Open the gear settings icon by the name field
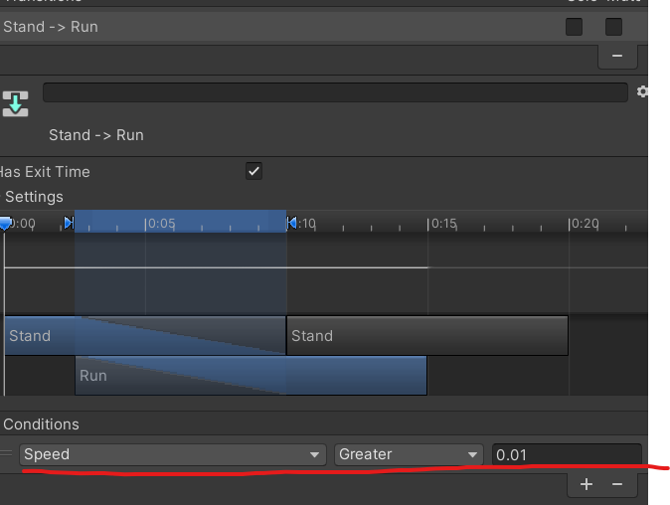 (x=642, y=91)
